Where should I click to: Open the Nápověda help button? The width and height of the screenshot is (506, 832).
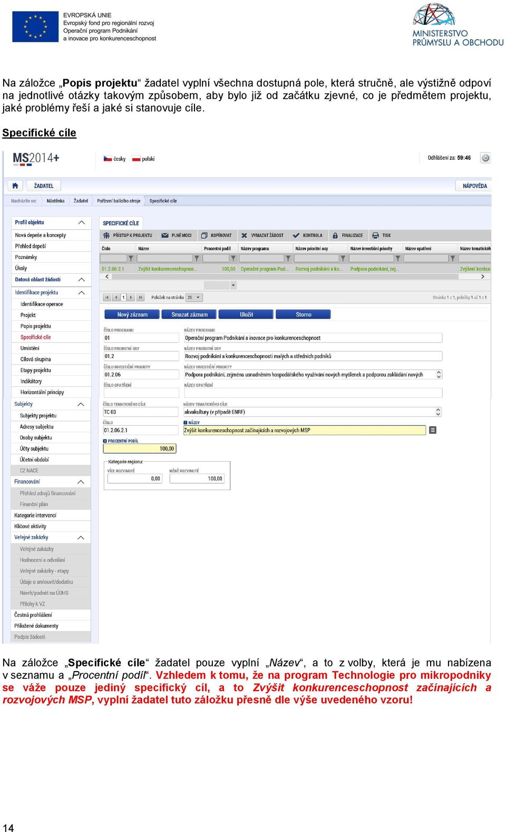point(474,186)
